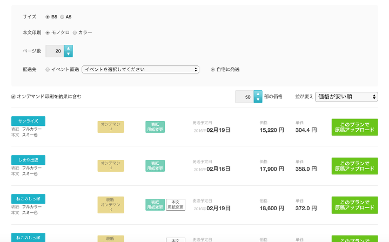Click 表紙オンデマンド tag in 18,600 円 row
The image size is (389, 242).
[111, 205]
